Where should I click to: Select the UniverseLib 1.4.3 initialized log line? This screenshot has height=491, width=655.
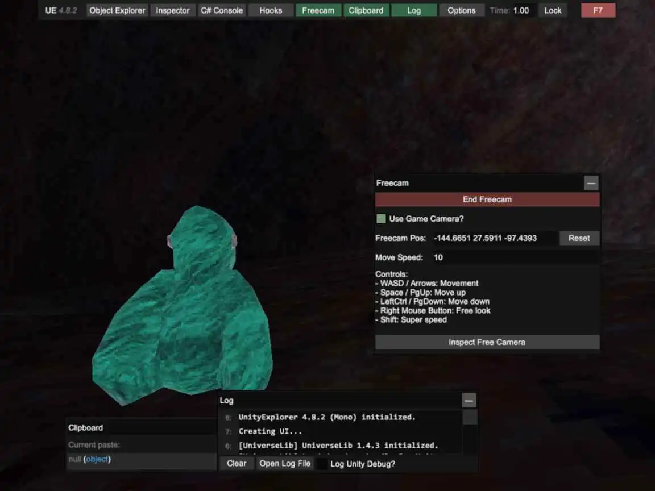338,446
